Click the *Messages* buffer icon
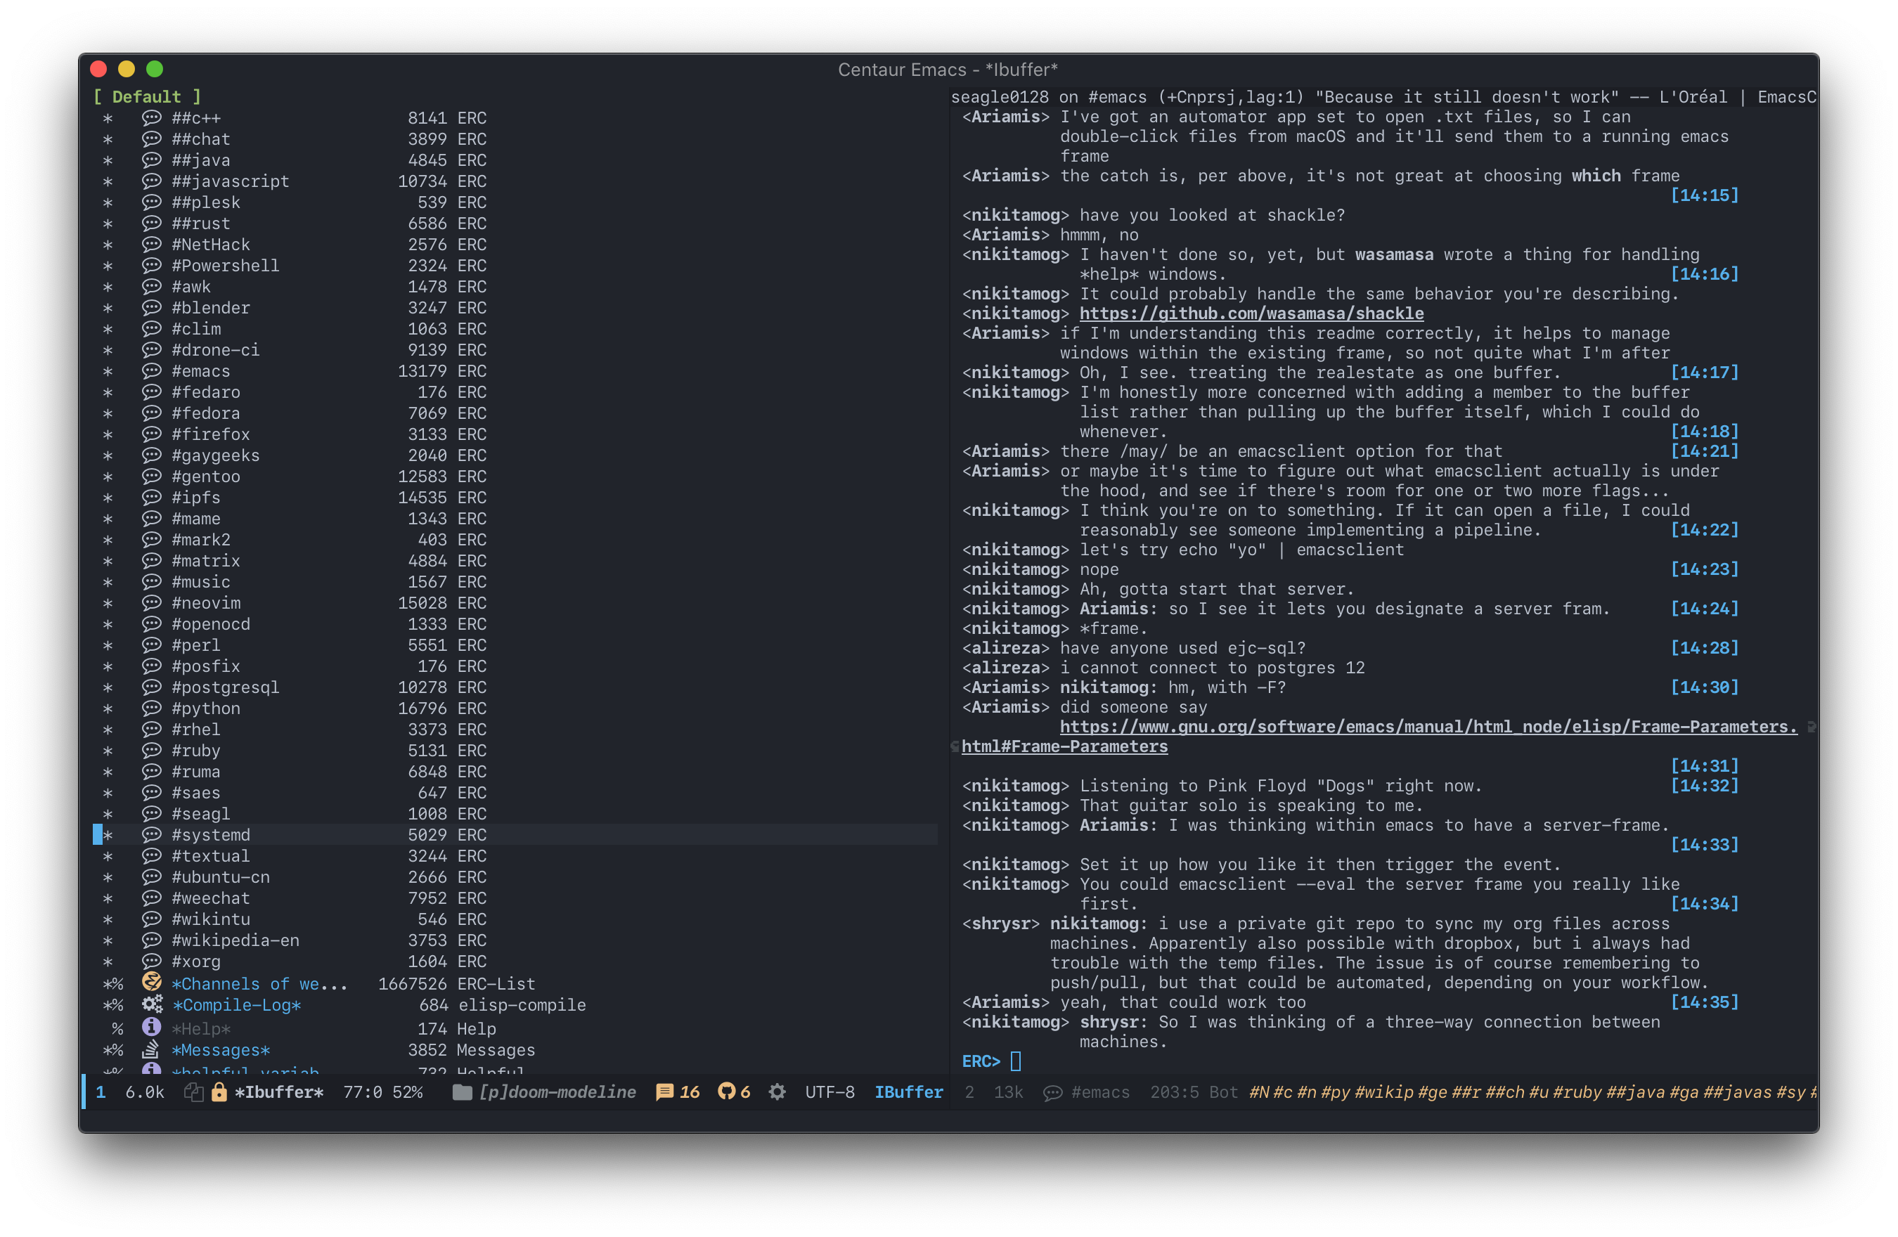1898x1237 pixels. tap(152, 1050)
